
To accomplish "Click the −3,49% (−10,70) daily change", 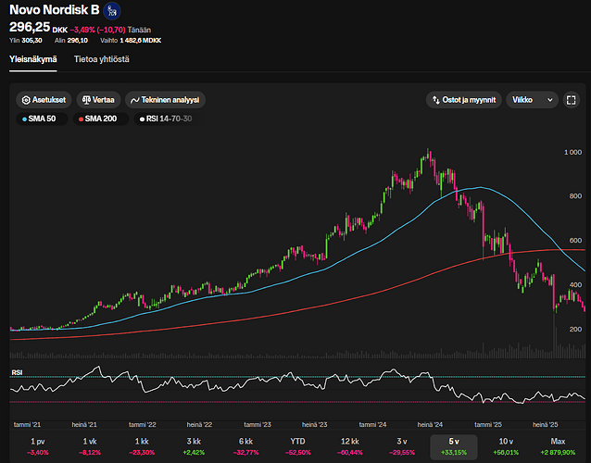I will pos(97,30).
